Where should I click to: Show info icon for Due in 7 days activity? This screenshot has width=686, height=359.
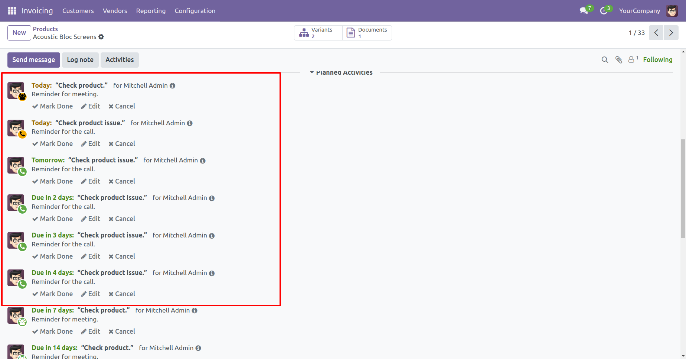[x=195, y=311]
